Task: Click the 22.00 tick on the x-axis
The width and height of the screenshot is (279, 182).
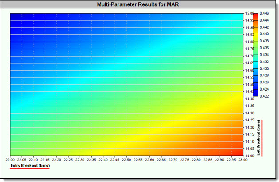Action: tap(10, 159)
